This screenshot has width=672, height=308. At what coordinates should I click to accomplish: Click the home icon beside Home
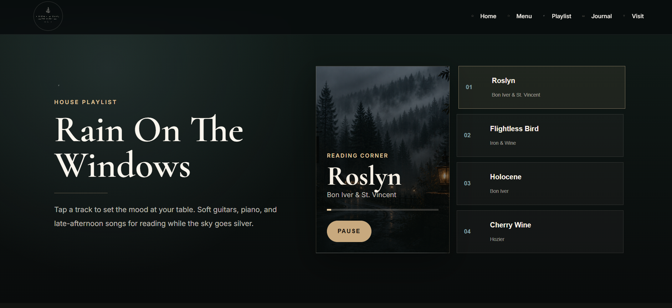click(x=472, y=16)
